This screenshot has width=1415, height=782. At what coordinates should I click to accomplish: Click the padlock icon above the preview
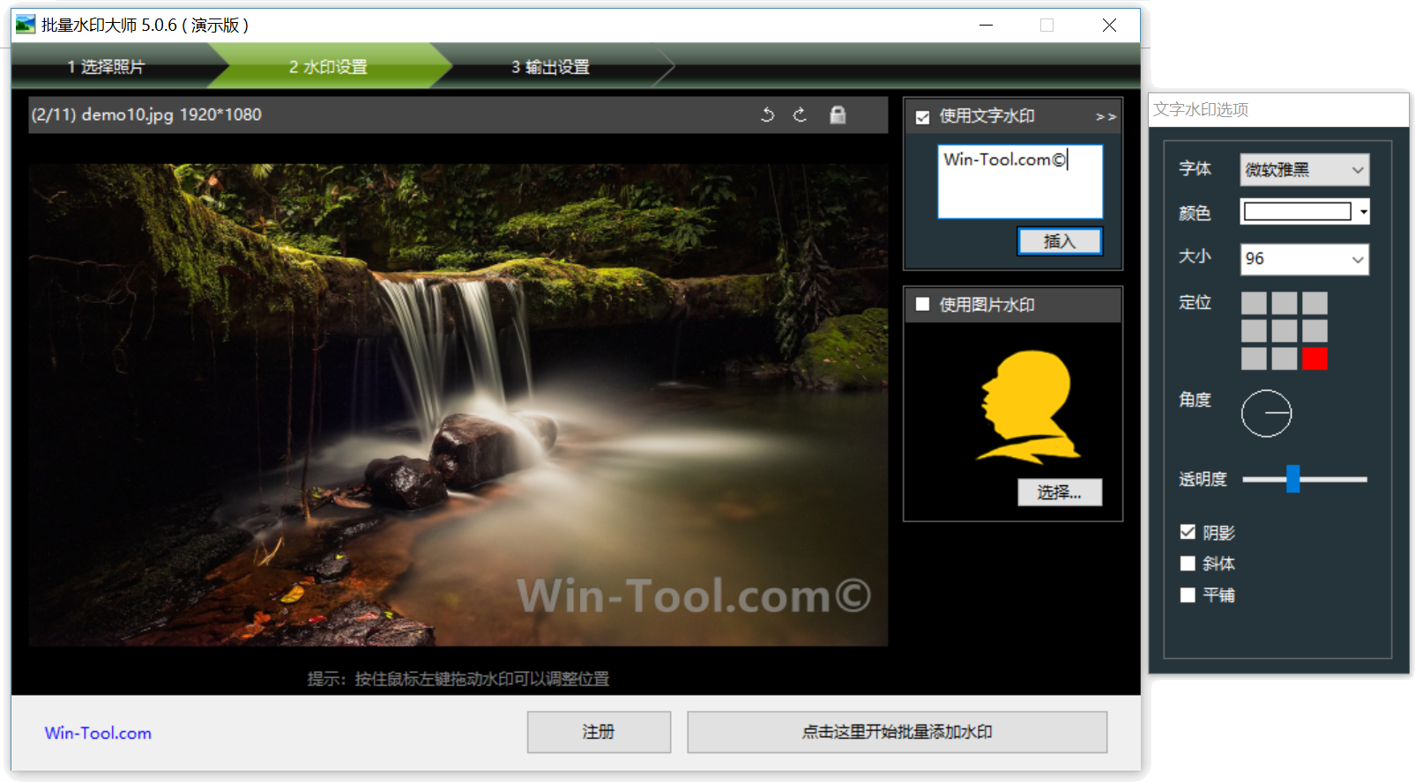838,114
